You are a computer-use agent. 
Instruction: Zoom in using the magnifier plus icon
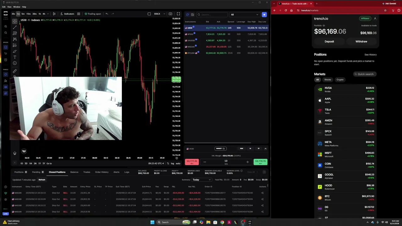coord(6,26)
